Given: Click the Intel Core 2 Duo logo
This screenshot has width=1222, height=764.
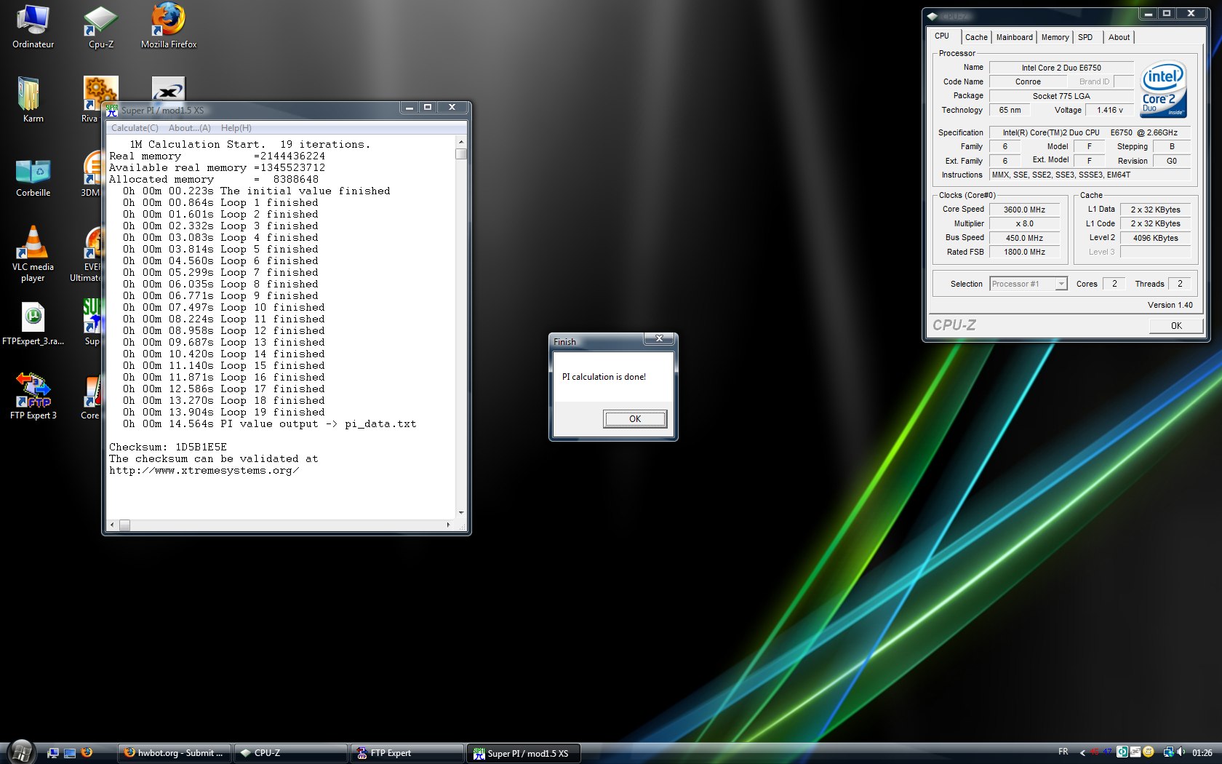Looking at the screenshot, I should [x=1164, y=89].
